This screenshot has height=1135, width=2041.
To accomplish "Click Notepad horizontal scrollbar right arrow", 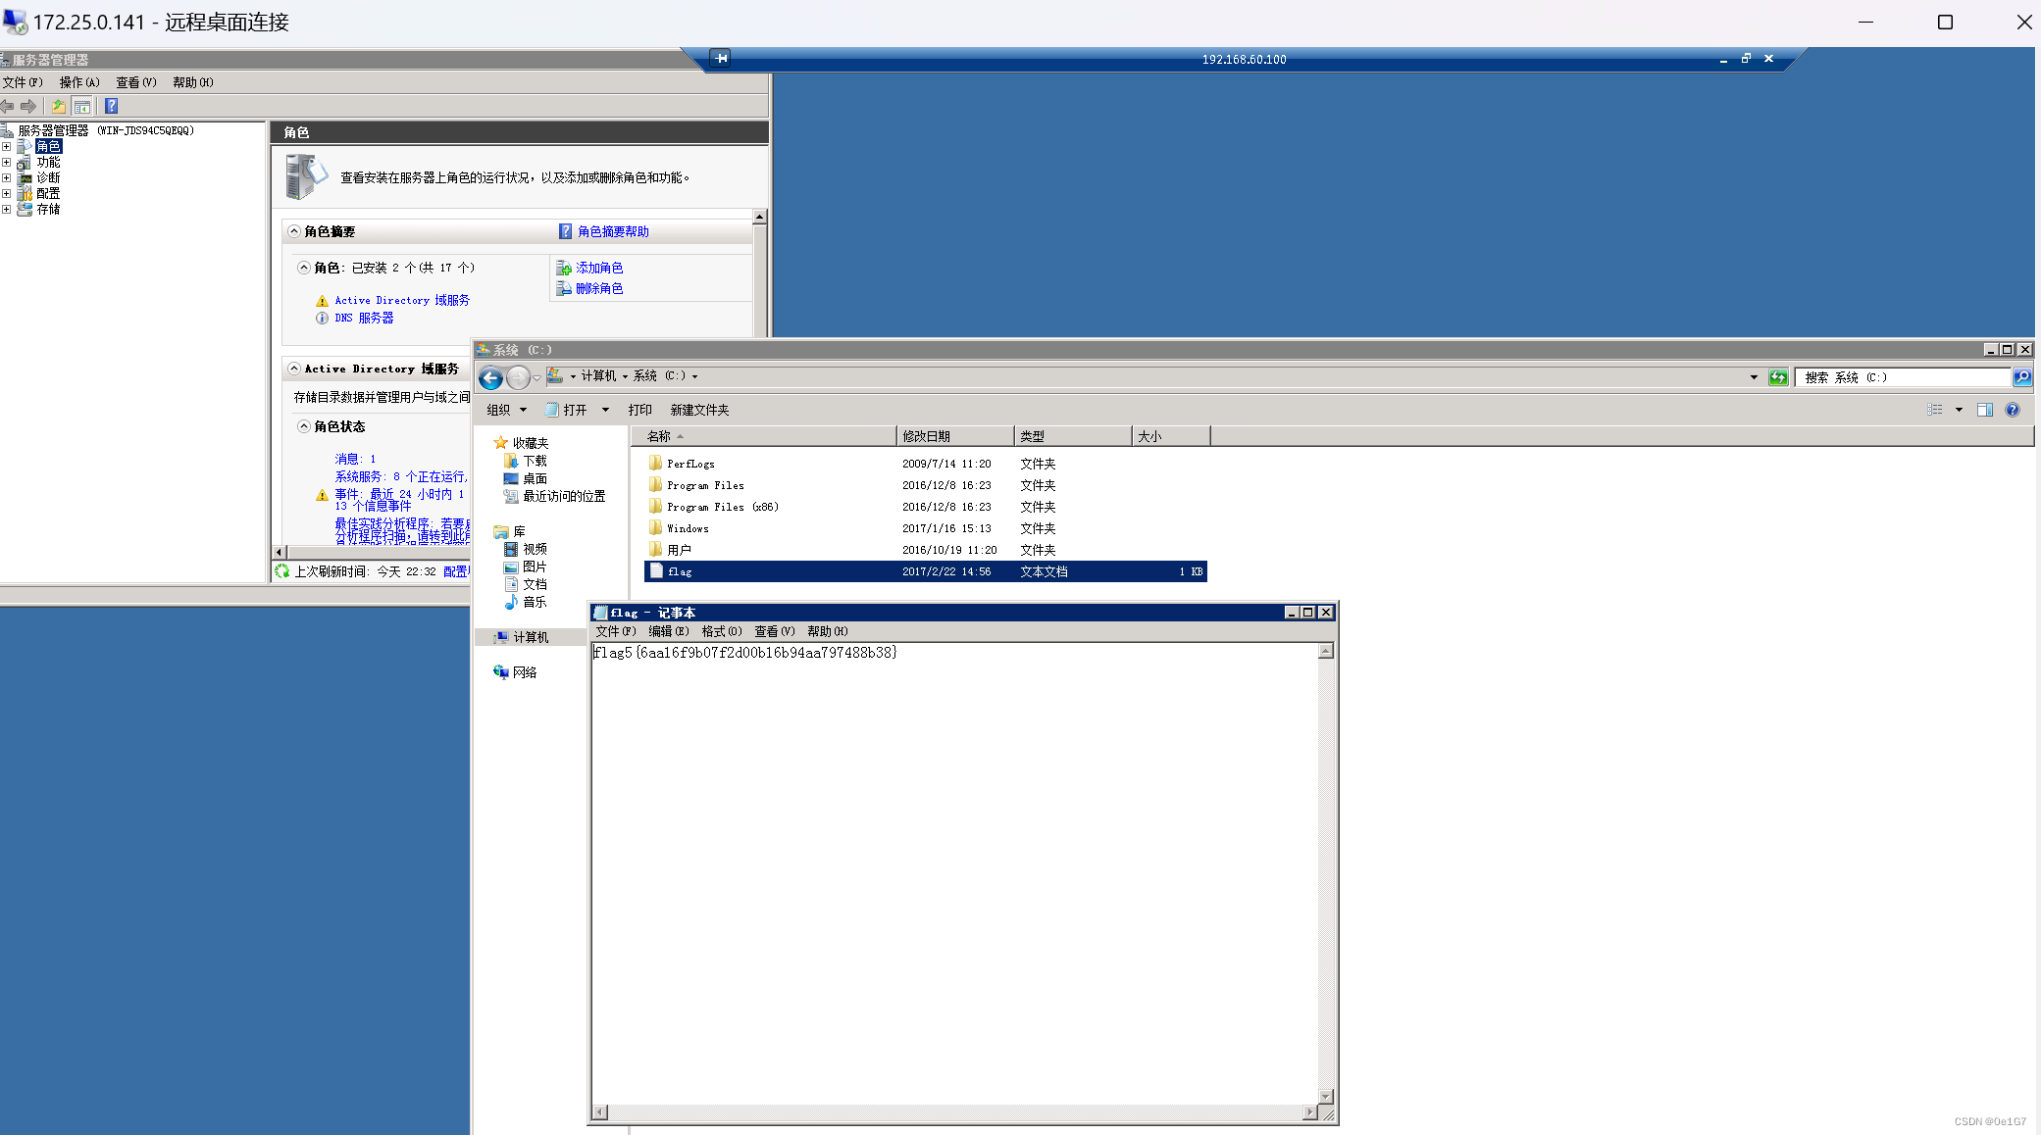I will 1309,1112.
